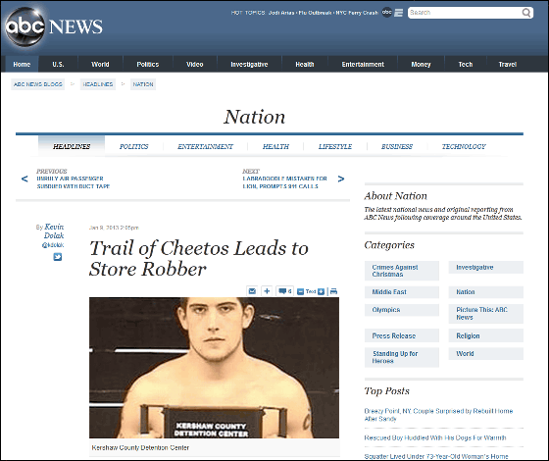Image resolution: width=549 pixels, height=461 pixels.
Task: Click the Text size label
Action: point(311,291)
